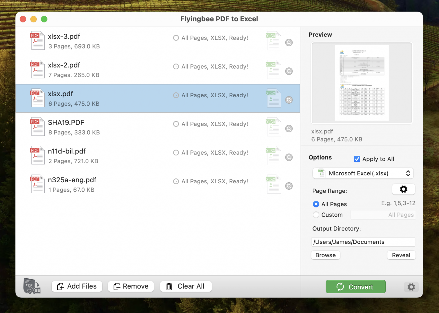The image size is (439, 313).
Task: Click n11d-bil.pdf status "All Pages, XLSX, Ready!"
Action: click(x=215, y=153)
